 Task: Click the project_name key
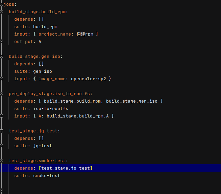(x=55, y=34)
